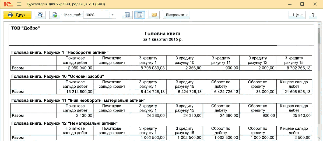
Task: Click the Масштаб scale field showing 100%
Action: tap(96, 15)
